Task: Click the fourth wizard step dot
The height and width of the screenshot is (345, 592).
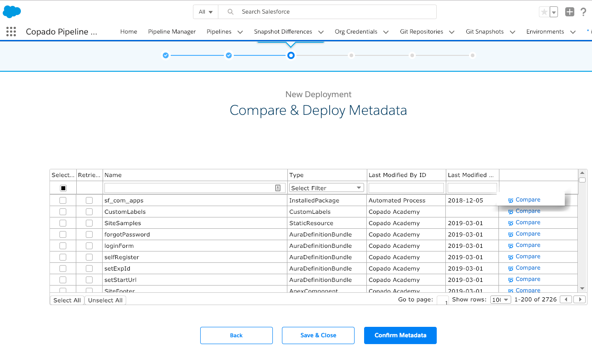Action: [x=351, y=55]
